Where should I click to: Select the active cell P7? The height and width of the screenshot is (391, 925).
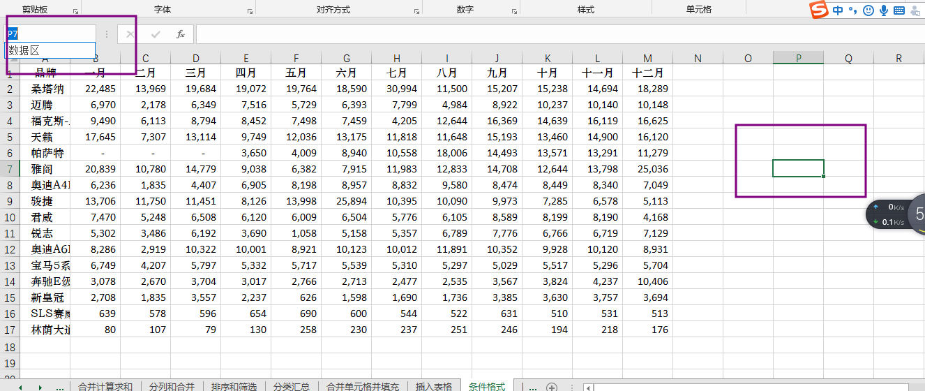pyautogui.click(x=799, y=168)
